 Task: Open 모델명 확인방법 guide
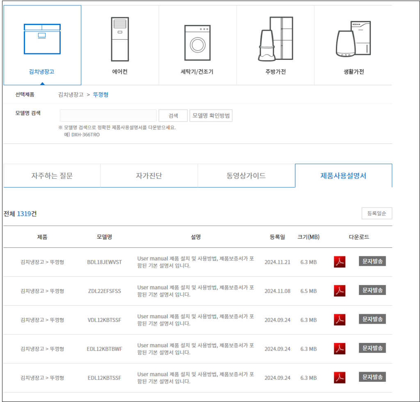point(211,116)
